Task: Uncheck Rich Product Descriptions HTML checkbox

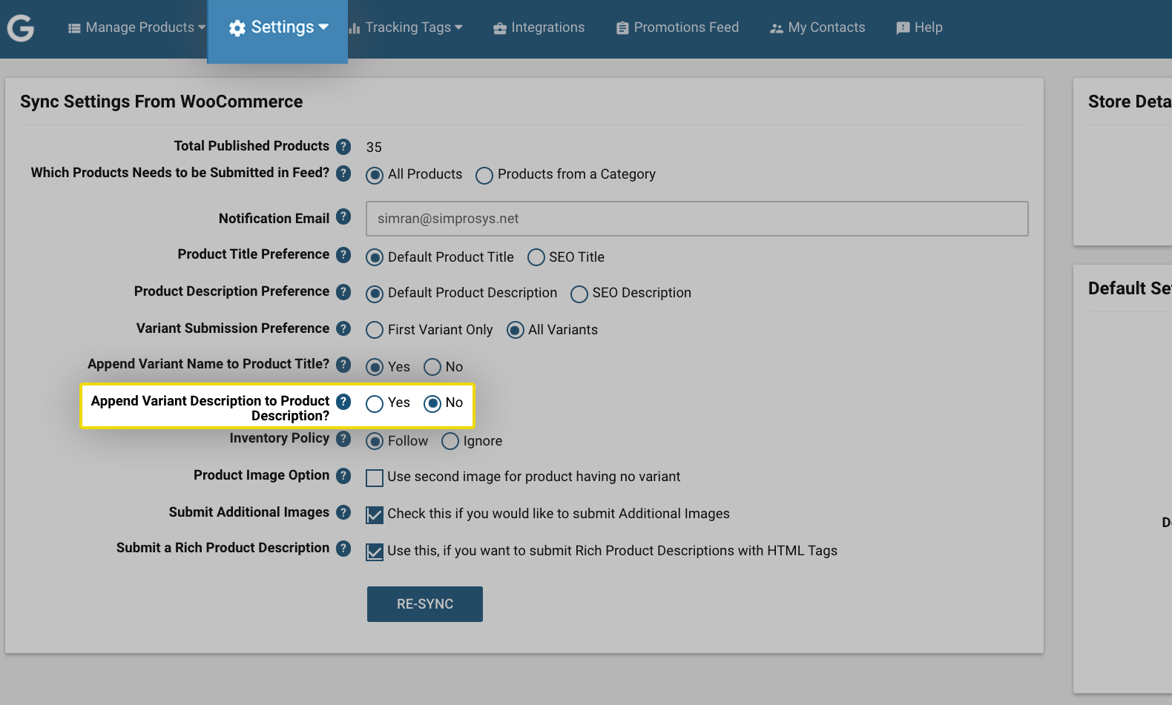Action: [375, 552]
